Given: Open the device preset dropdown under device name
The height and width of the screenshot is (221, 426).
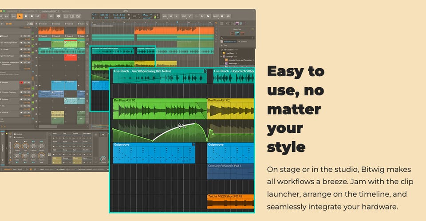Looking at the screenshot, I should 19,137.
